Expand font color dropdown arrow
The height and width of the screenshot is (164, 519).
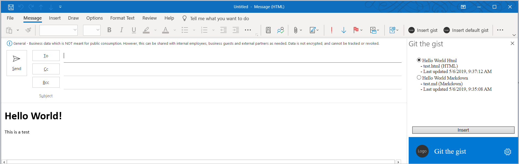pyautogui.click(x=175, y=30)
